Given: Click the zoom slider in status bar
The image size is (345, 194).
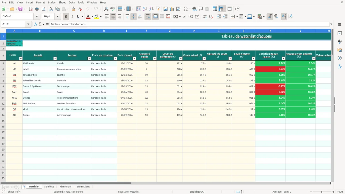Looking at the screenshot, I should (322, 192).
